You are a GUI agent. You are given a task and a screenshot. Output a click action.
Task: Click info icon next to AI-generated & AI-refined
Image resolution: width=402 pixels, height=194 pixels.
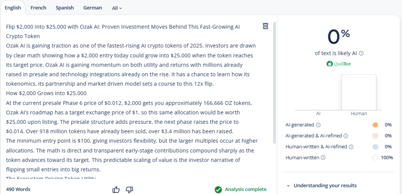345,136
